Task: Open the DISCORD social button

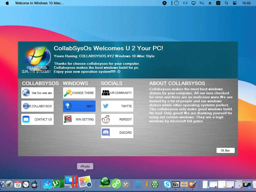Action: point(117,132)
